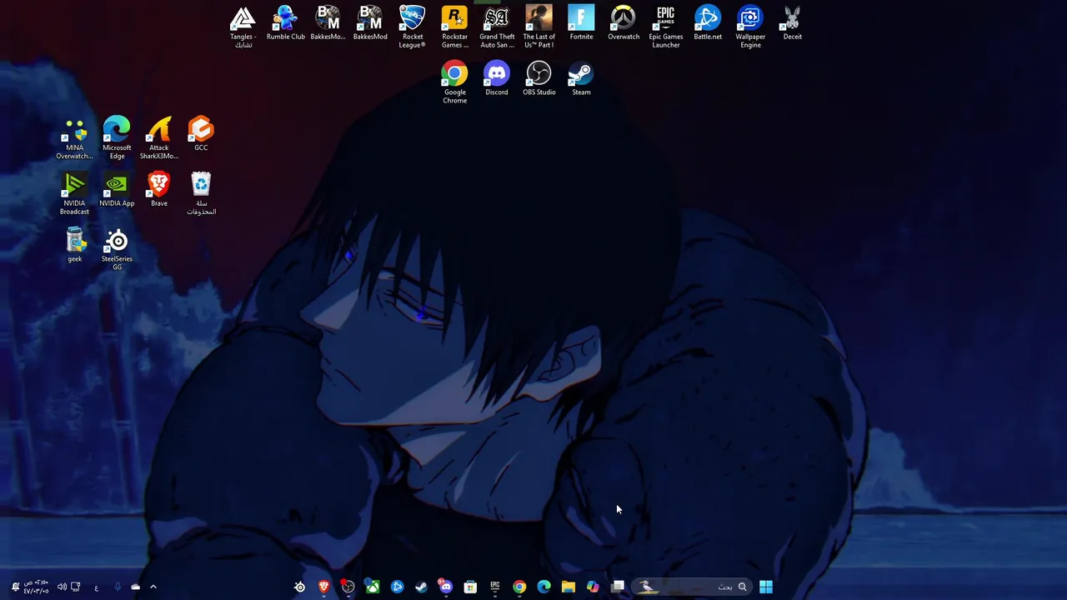Open Copilot from the taskbar
Viewport: 1067px width, 600px height.
click(x=593, y=587)
